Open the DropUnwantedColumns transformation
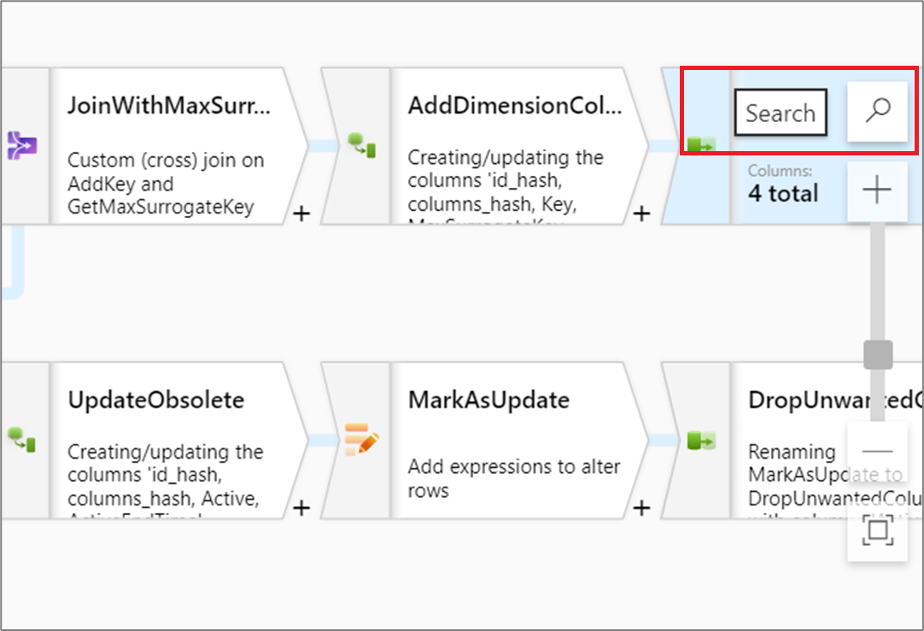The width and height of the screenshot is (924, 631). tap(794, 400)
